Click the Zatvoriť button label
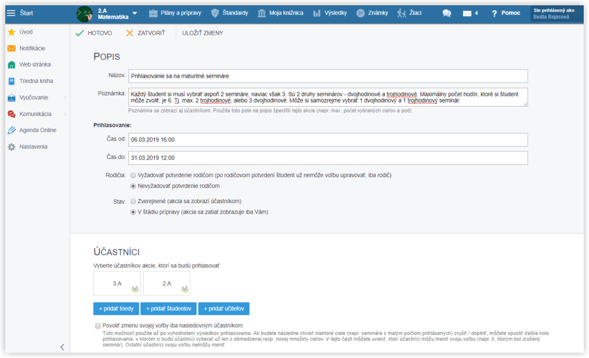The width and height of the screenshot is (589, 358). pyautogui.click(x=151, y=33)
